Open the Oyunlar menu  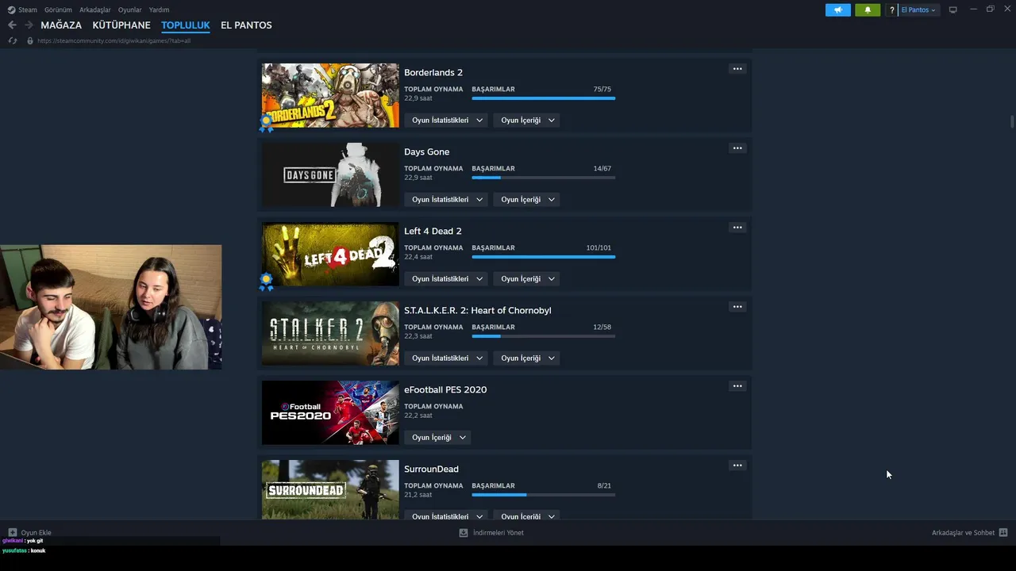[x=130, y=10]
